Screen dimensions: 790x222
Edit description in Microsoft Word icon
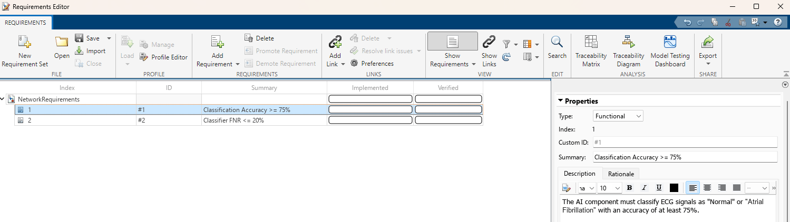click(x=567, y=188)
